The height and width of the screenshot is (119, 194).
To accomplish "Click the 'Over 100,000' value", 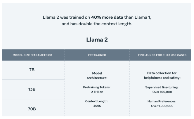I will pos(162,92).
